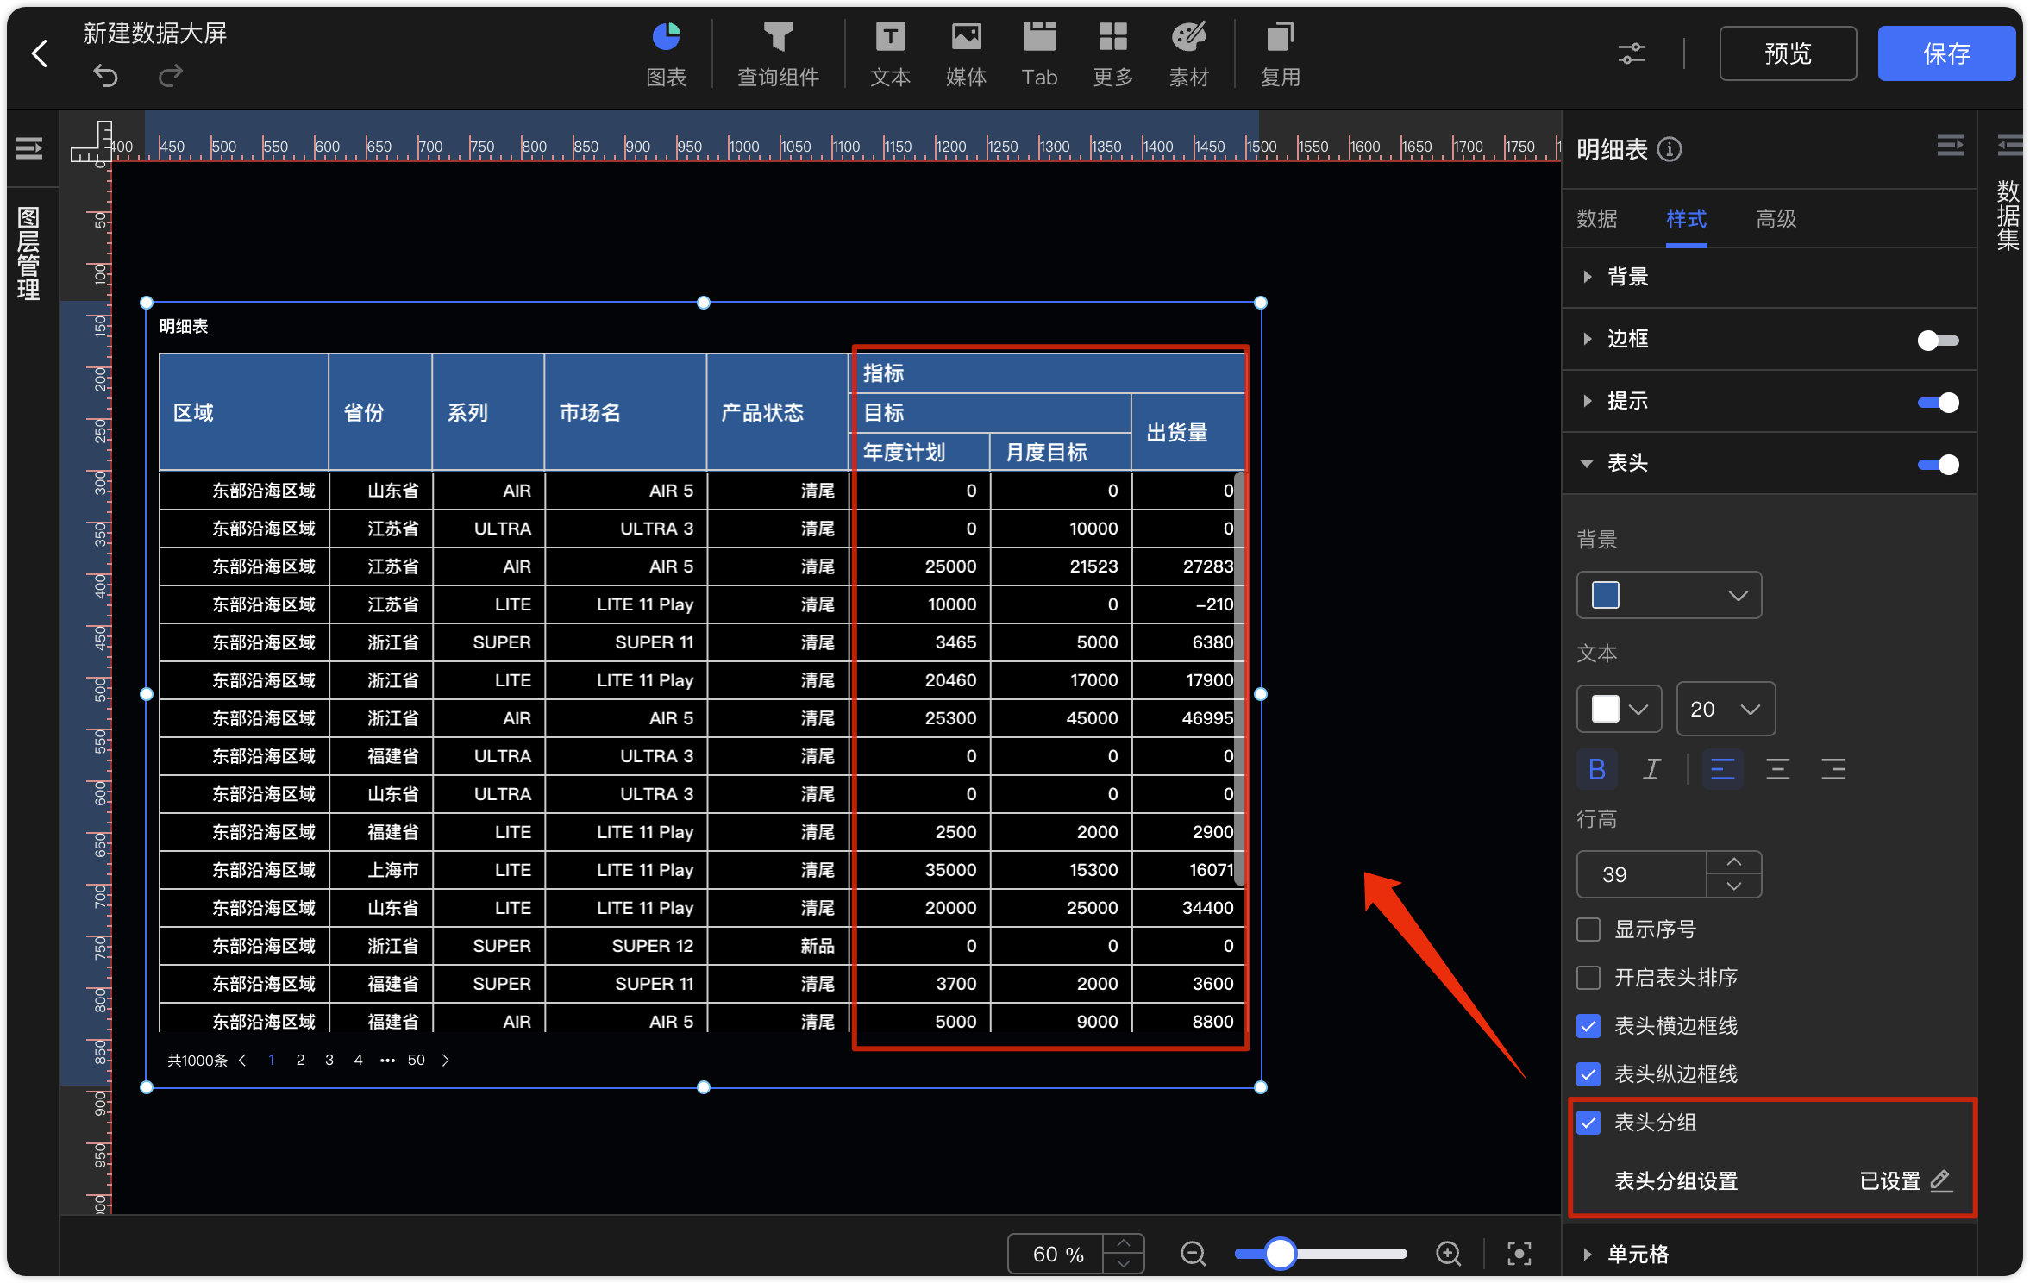
Task: Go to table page 3
Action: tap(329, 1060)
